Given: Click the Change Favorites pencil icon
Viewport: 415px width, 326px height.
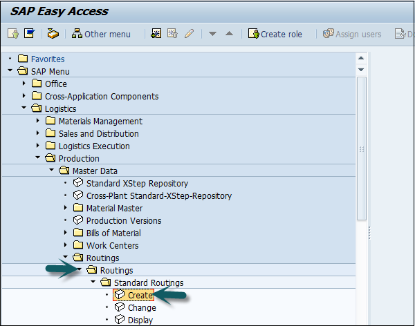Looking at the screenshot, I should 188,34.
